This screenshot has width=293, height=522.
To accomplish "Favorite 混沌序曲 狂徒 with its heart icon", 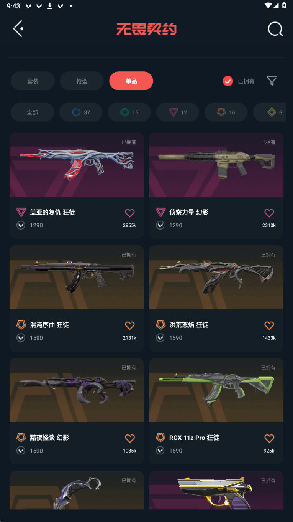I will pyautogui.click(x=130, y=325).
